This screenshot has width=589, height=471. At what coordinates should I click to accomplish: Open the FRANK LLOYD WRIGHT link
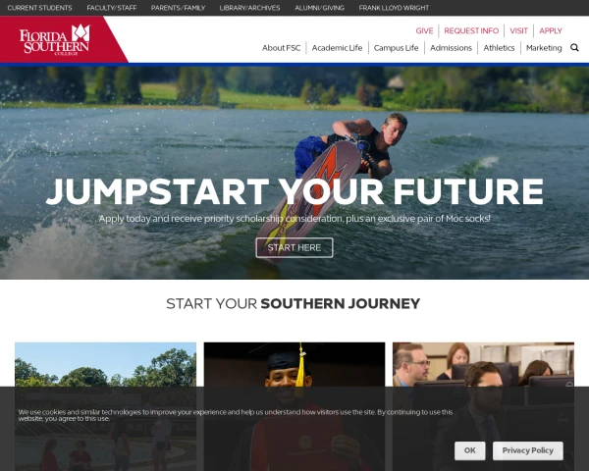click(x=394, y=8)
